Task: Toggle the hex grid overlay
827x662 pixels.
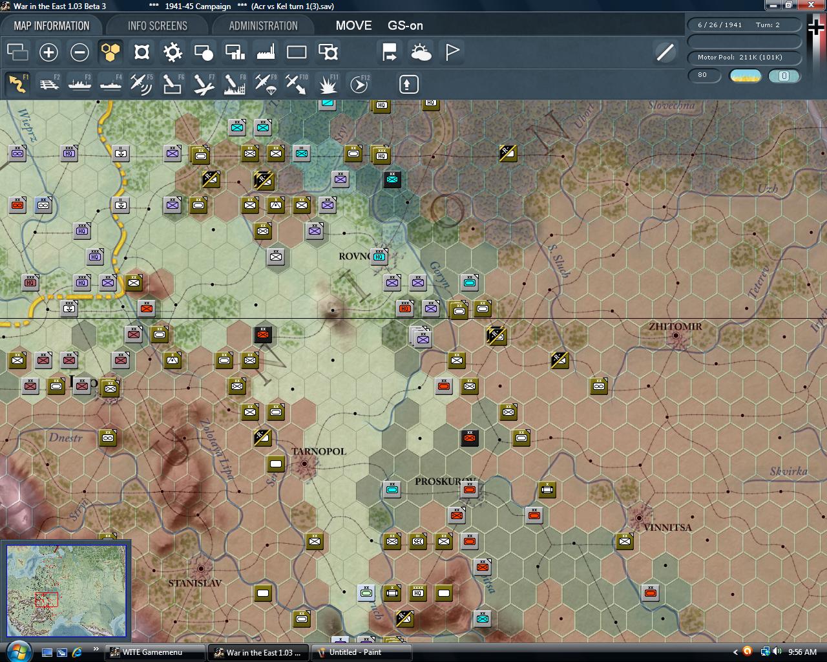Action: [110, 52]
